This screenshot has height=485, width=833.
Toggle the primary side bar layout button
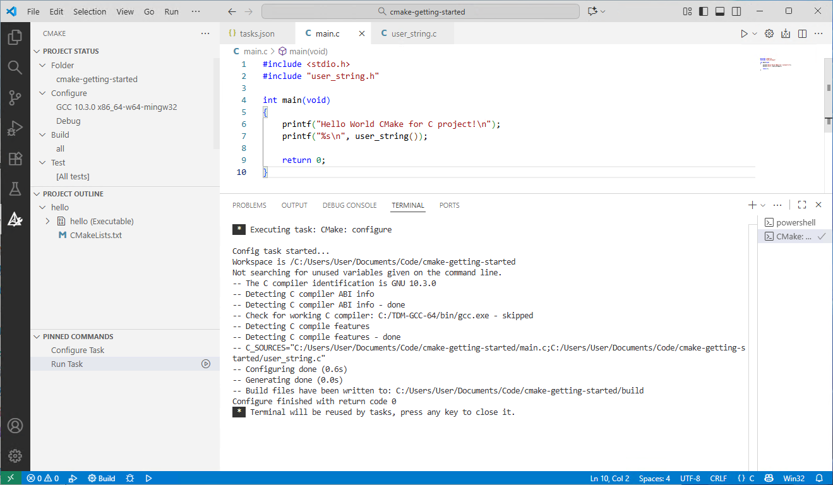click(704, 11)
